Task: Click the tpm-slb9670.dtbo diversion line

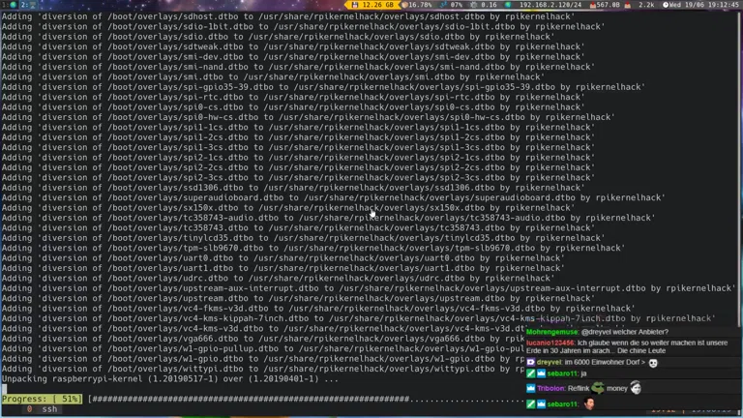Action: tap(313, 248)
